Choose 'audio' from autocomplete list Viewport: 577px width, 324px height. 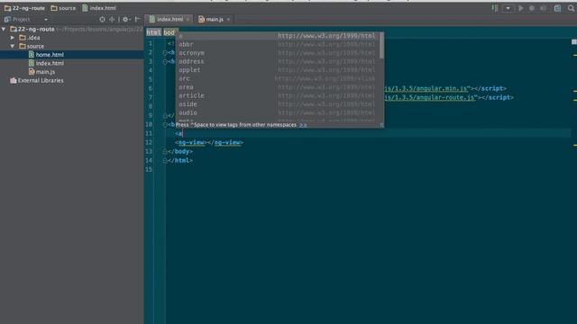(278, 112)
